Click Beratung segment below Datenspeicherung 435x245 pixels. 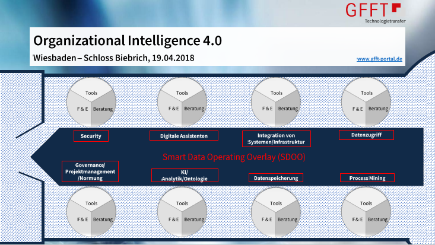point(287,219)
